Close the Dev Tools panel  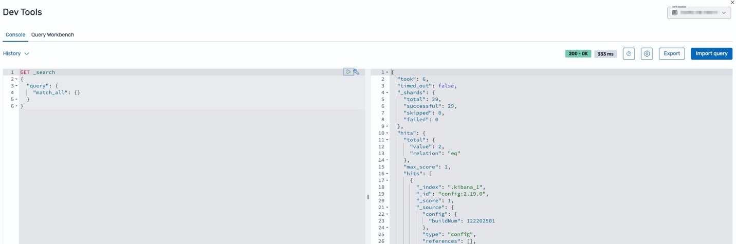[732, 3]
